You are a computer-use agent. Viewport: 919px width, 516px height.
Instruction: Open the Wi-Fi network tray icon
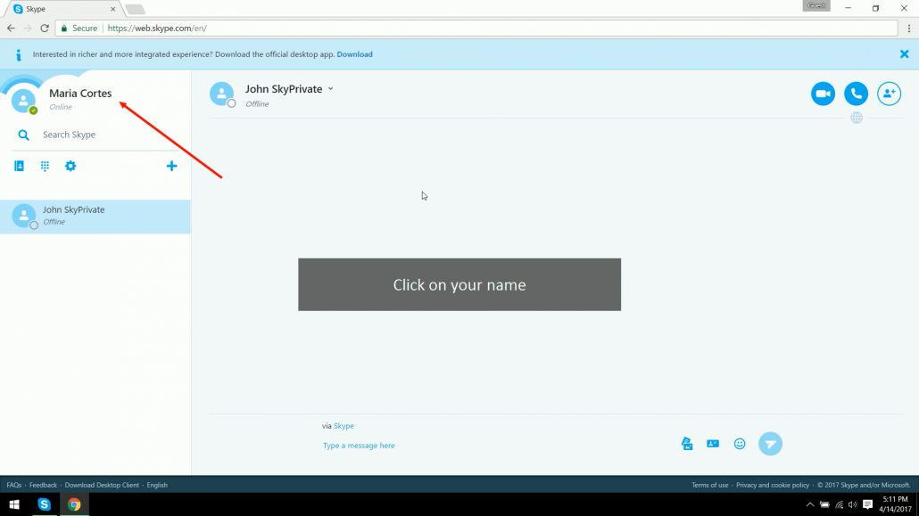point(839,505)
